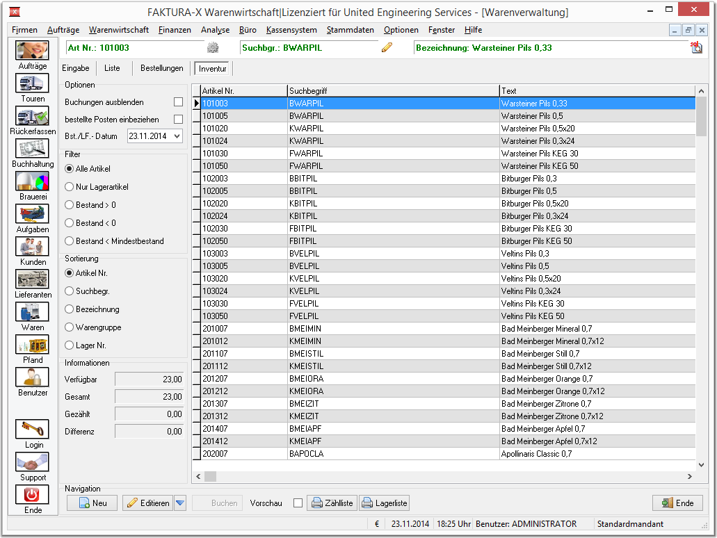Open the Kassensystem menu
Image resolution: width=717 pixels, height=538 pixels.
coord(291,30)
